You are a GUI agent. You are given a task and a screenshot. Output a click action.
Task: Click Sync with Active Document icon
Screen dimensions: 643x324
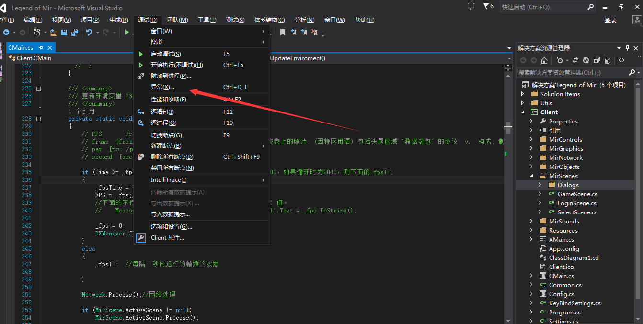coord(575,60)
